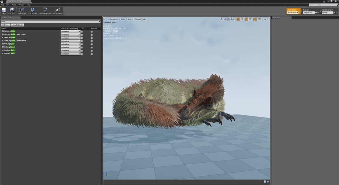Image resolution: width=339 pixels, height=185 pixels.
Task: Open the Retarget Manager
Action: click(45, 10)
